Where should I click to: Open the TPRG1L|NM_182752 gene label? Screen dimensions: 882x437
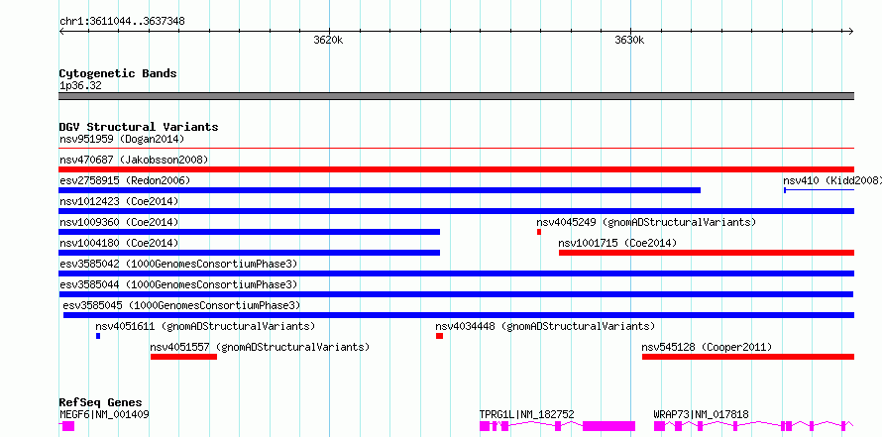click(526, 414)
